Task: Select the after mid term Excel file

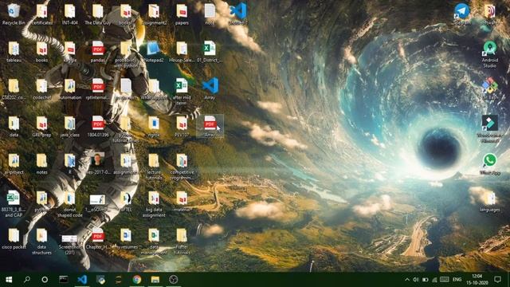Action: point(182,92)
